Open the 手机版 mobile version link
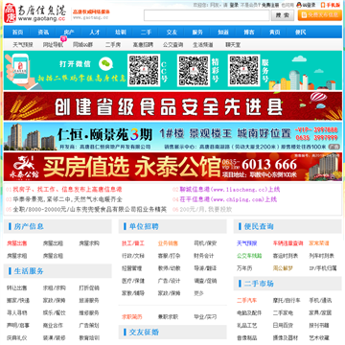 (x=331, y=5)
